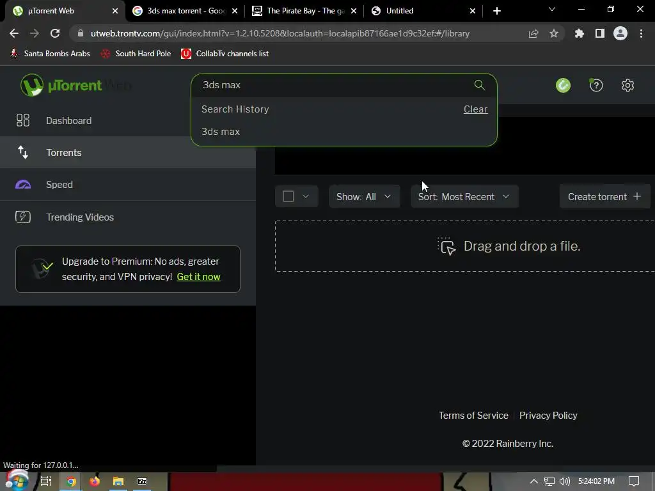Viewport: 655px width, 491px height.
Task: Click in the 3ds max search field
Action: pyautogui.click(x=334, y=85)
